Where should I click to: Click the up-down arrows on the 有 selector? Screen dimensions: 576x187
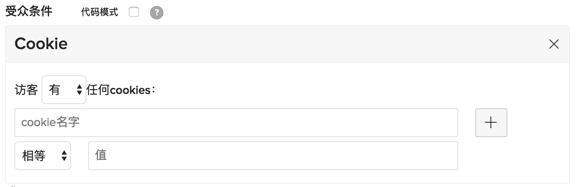79,90
